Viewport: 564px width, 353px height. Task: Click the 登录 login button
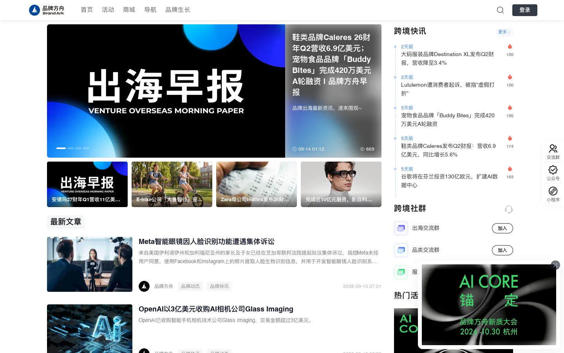524,10
